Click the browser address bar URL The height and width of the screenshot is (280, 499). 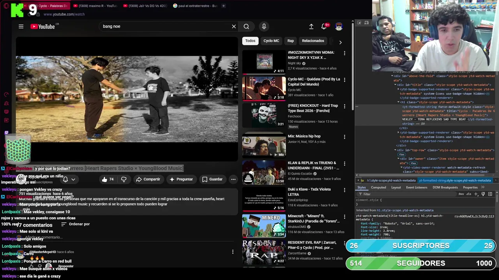tap(64, 14)
